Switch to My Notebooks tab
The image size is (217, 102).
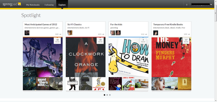[x=33, y=5]
